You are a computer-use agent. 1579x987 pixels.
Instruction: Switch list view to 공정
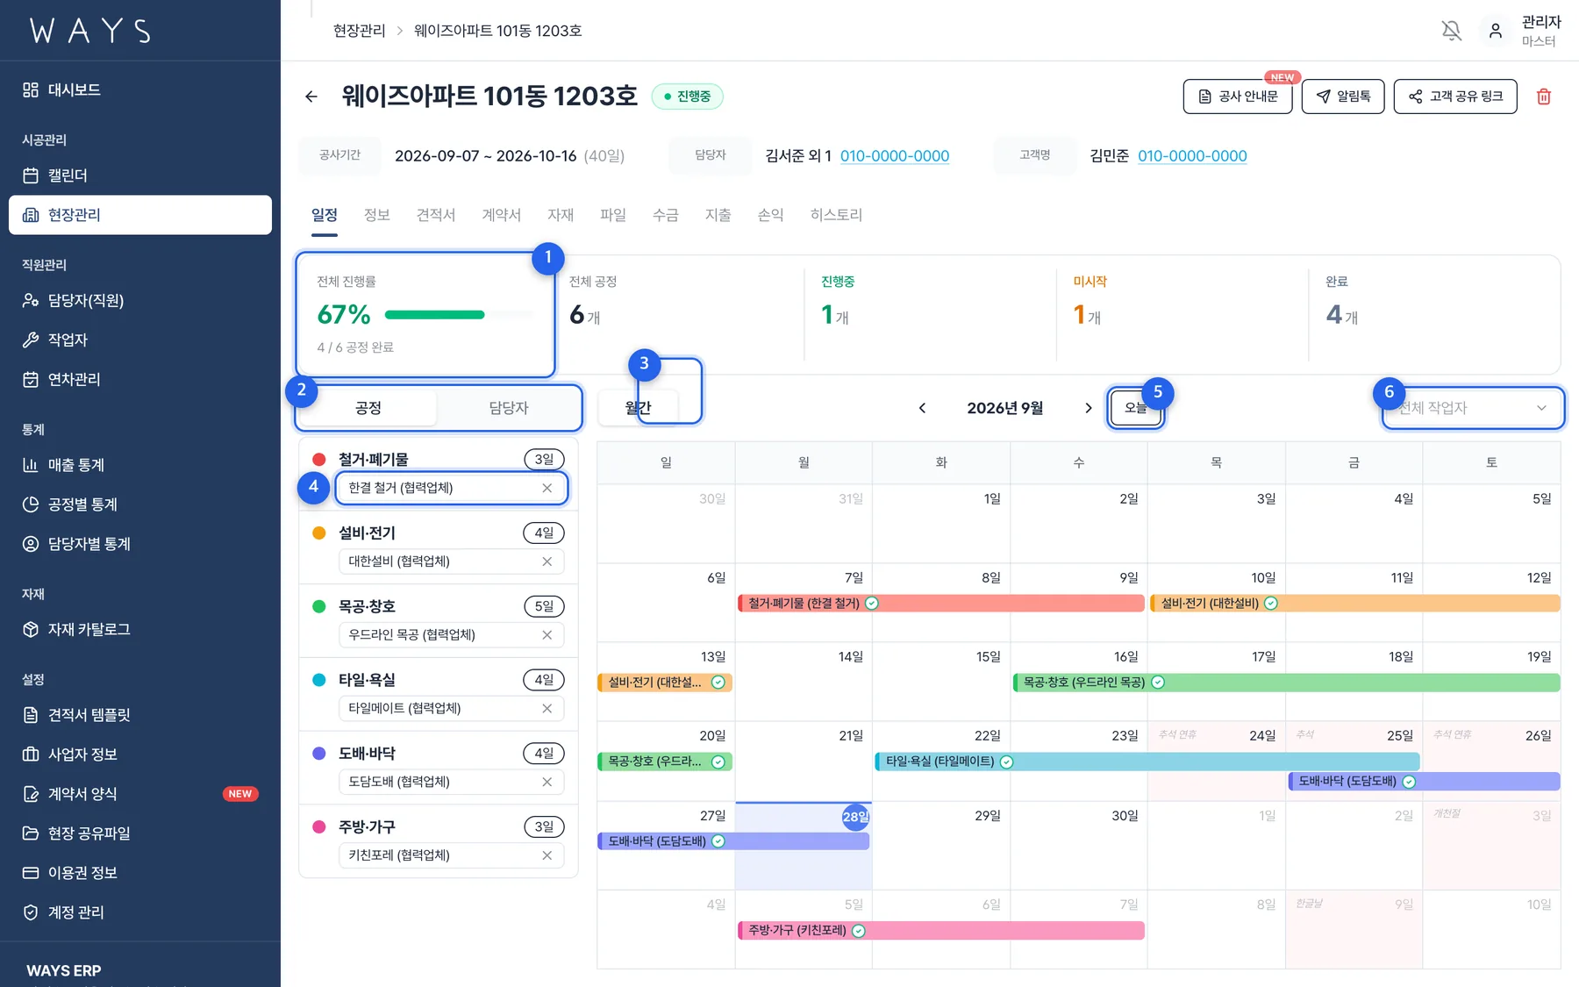click(368, 408)
